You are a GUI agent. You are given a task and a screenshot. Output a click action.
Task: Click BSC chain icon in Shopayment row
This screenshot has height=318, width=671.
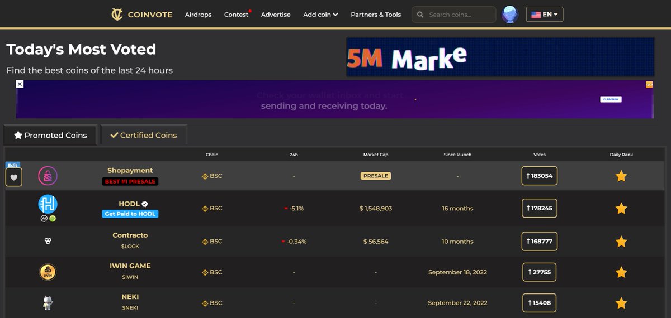point(205,176)
